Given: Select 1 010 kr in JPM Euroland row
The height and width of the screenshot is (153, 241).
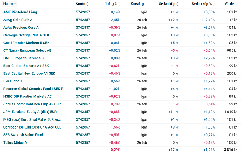Looking at the screenshot, I should (231, 112).
